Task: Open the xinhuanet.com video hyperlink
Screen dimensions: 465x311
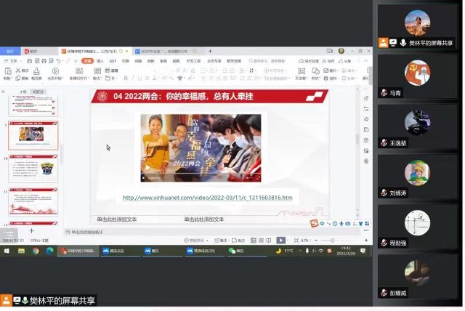Action: (207, 198)
